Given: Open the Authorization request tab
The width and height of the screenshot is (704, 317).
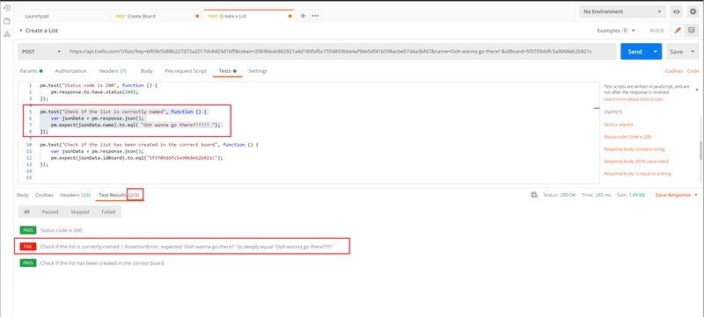Looking at the screenshot, I should click(x=70, y=71).
